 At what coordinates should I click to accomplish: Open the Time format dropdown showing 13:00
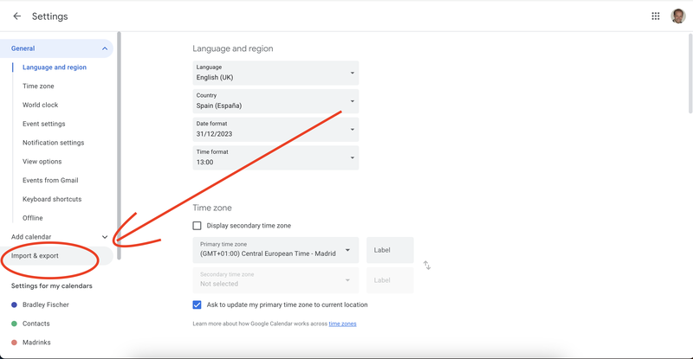(275, 157)
